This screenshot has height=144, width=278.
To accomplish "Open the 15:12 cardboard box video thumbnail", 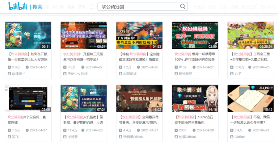I will [251, 98].
